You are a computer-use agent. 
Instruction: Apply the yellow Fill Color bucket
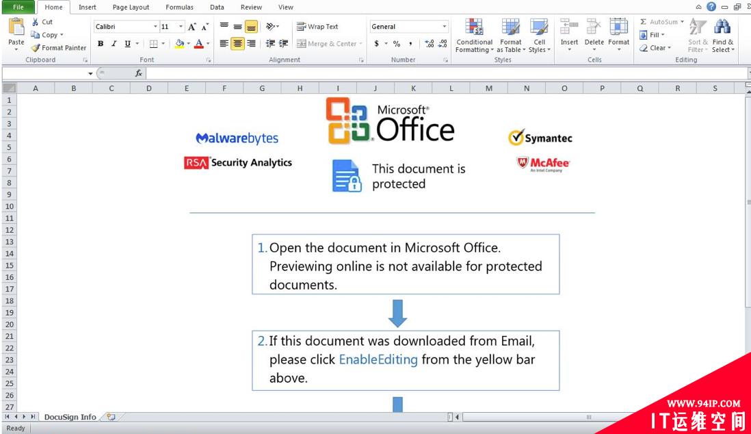click(180, 44)
